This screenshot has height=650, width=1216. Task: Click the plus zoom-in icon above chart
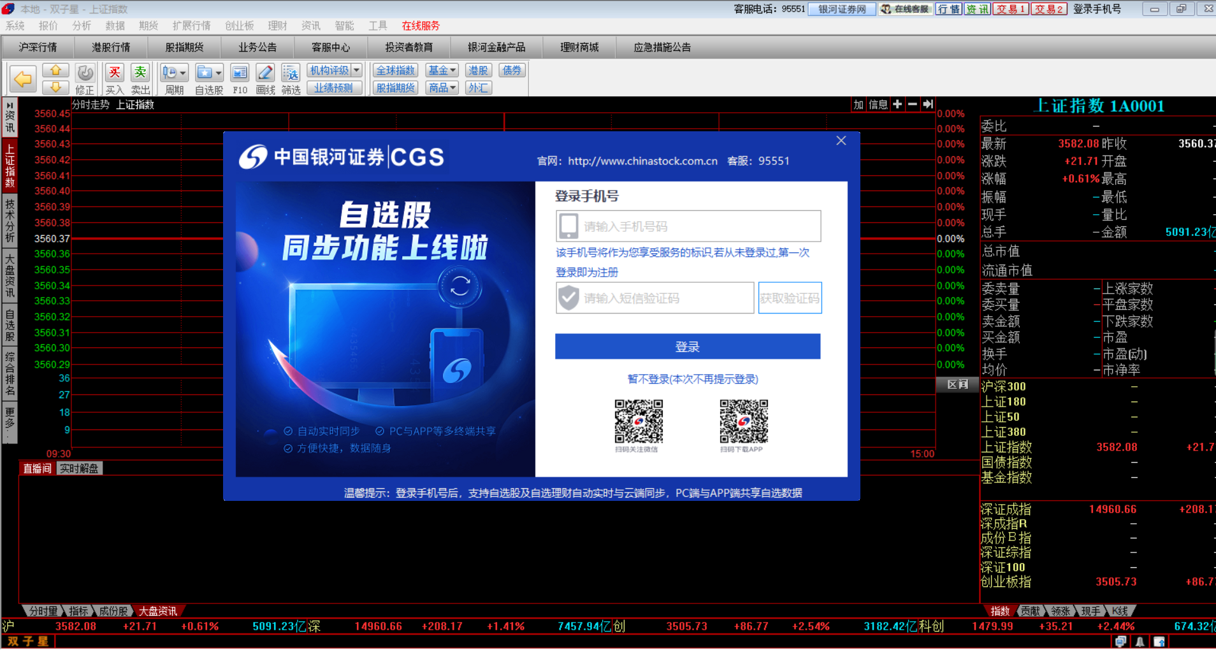897,104
